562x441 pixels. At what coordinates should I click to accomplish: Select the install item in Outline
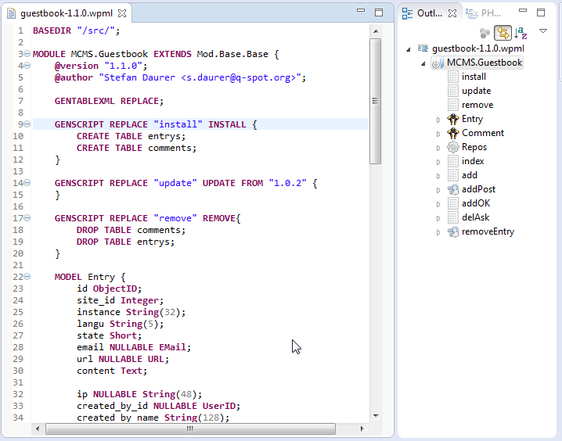[x=474, y=77]
